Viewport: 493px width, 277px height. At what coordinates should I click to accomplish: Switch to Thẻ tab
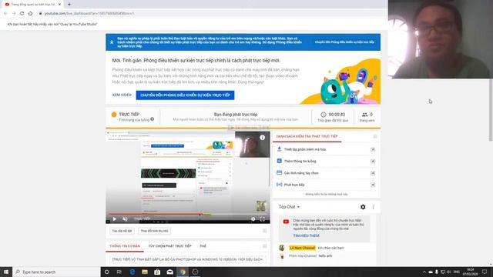pyautogui.click(x=203, y=246)
